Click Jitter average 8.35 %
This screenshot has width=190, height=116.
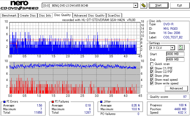(x=136, y=105)
